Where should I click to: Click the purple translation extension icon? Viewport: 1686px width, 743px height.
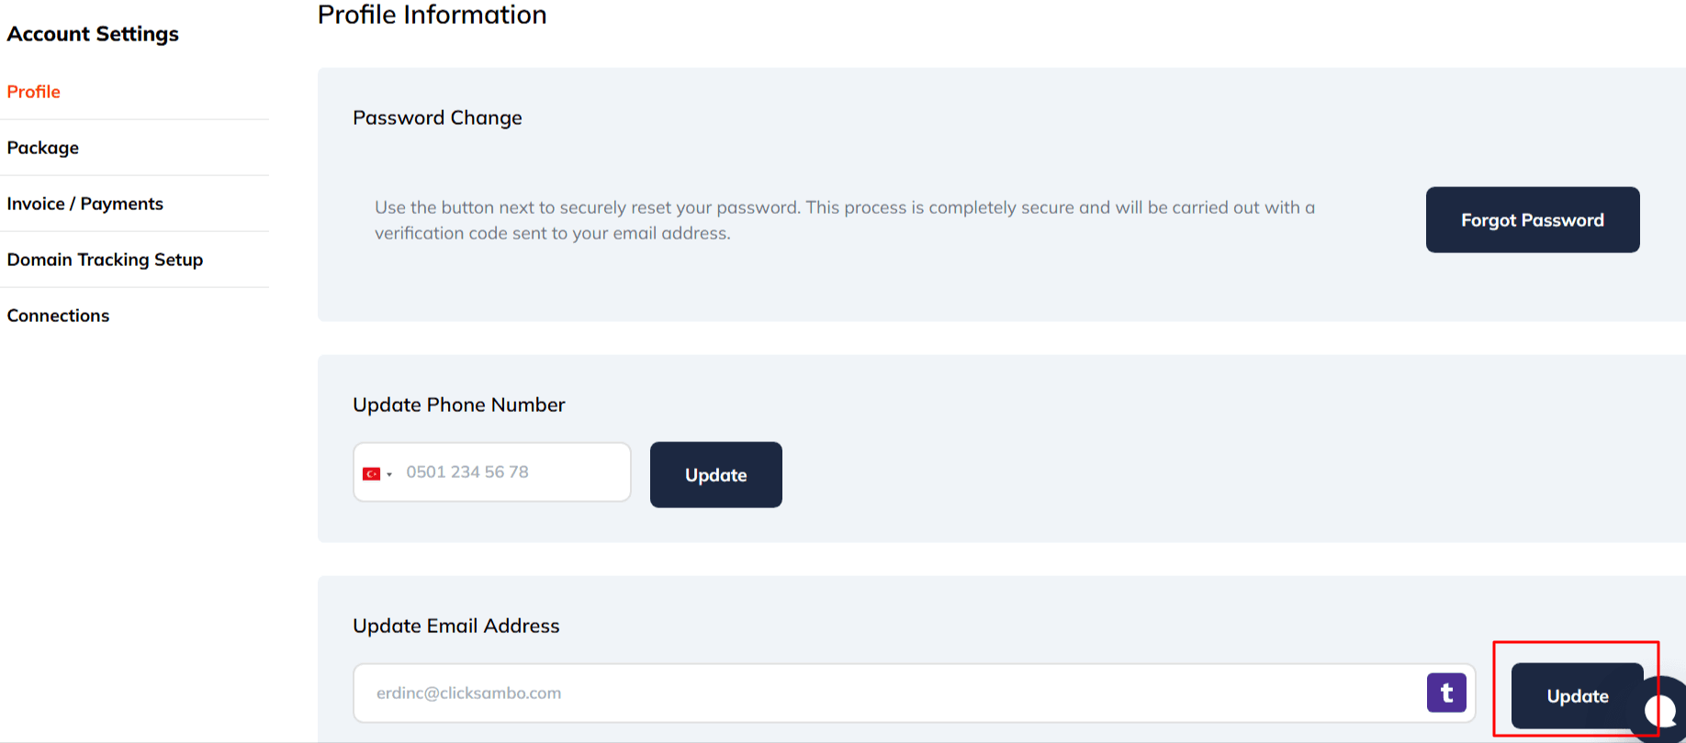coord(1446,693)
